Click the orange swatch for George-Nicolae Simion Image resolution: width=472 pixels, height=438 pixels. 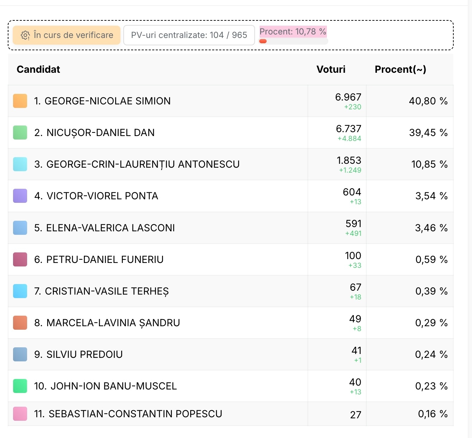(20, 101)
